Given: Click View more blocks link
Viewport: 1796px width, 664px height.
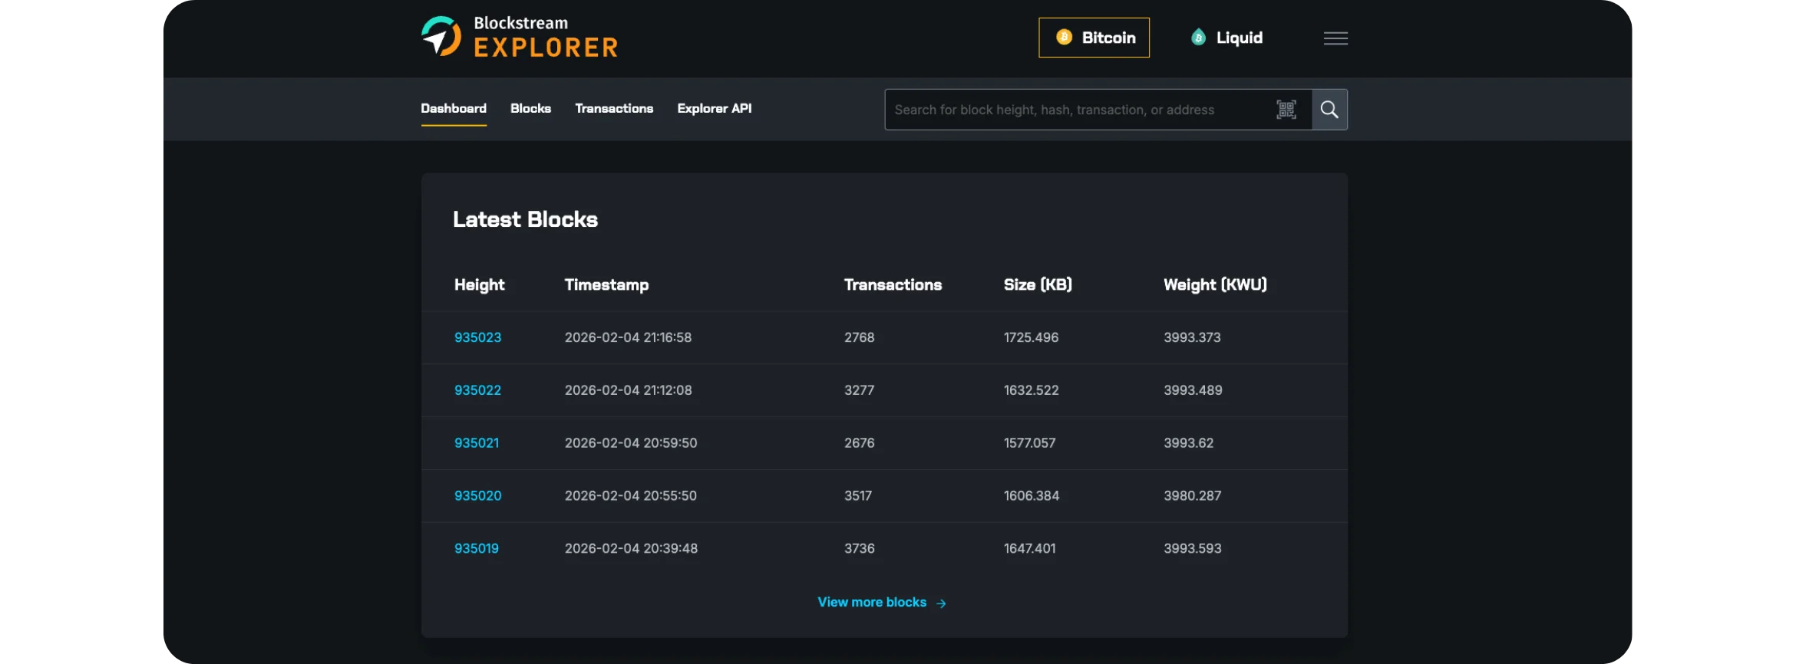Looking at the screenshot, I should [x=872, y=603].
